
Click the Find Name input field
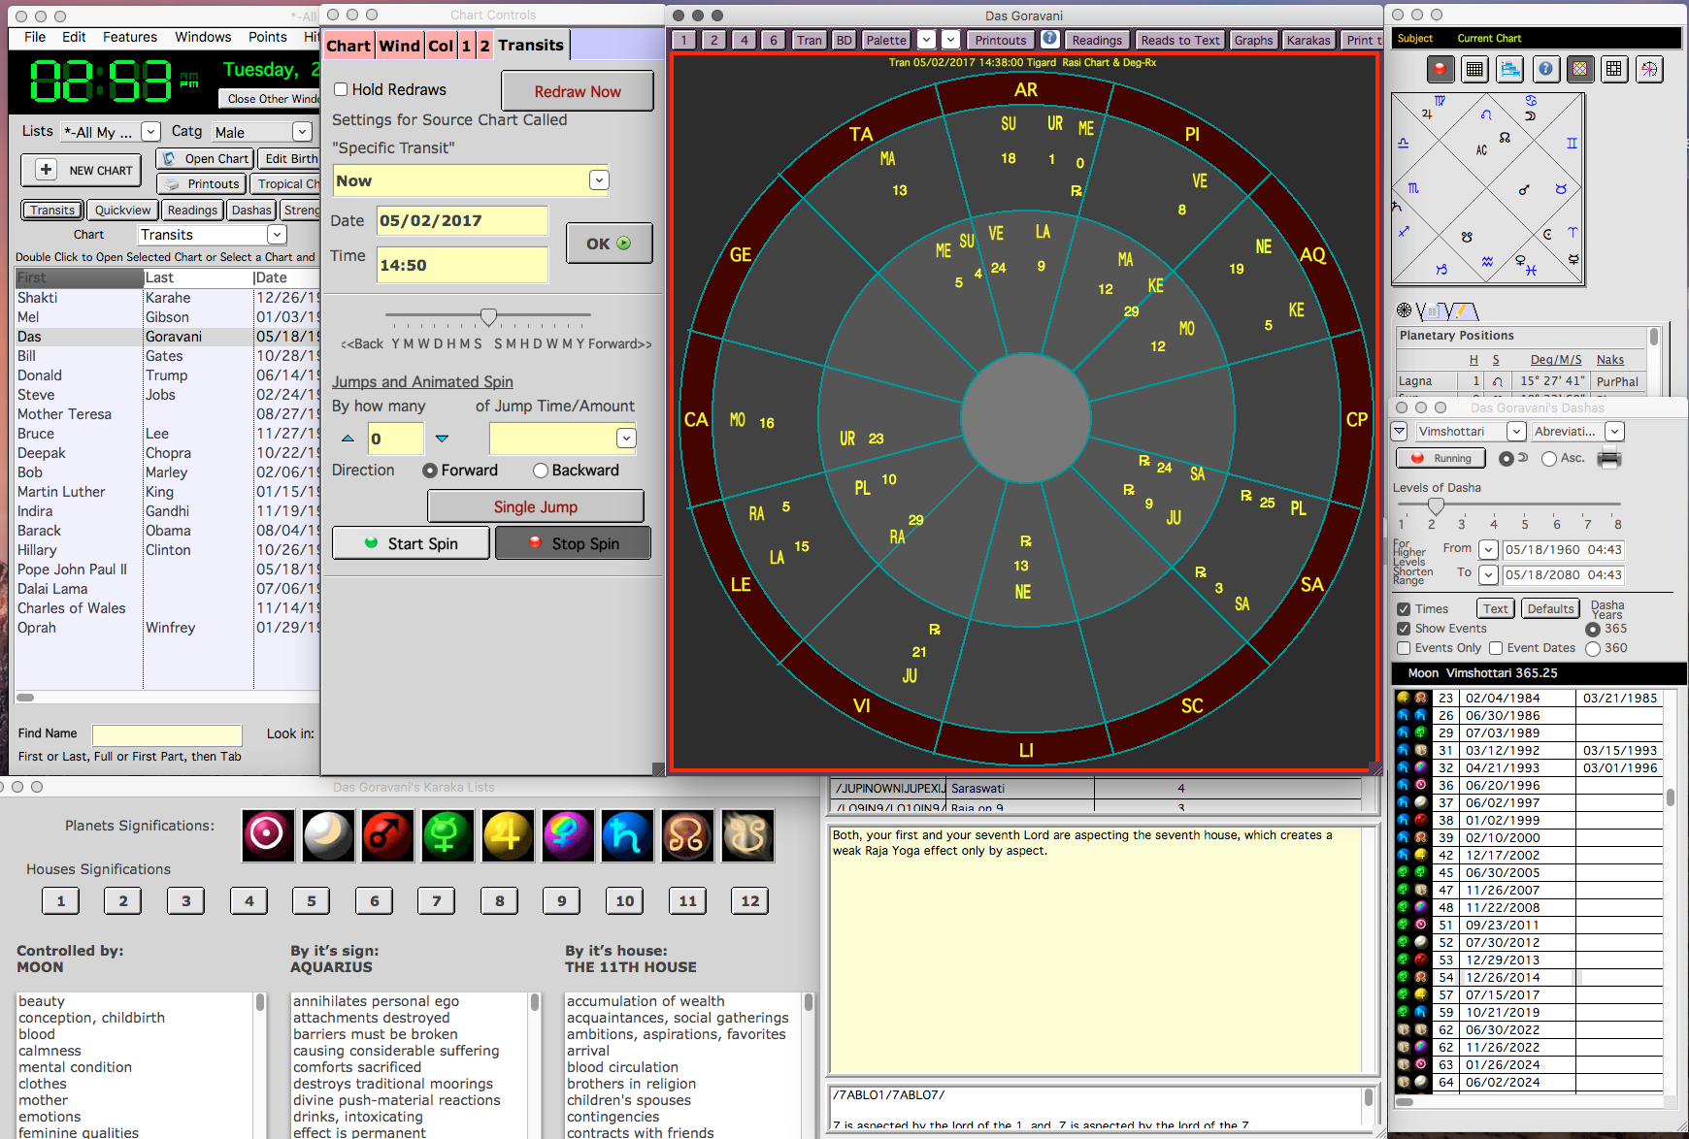click(167, 734)
